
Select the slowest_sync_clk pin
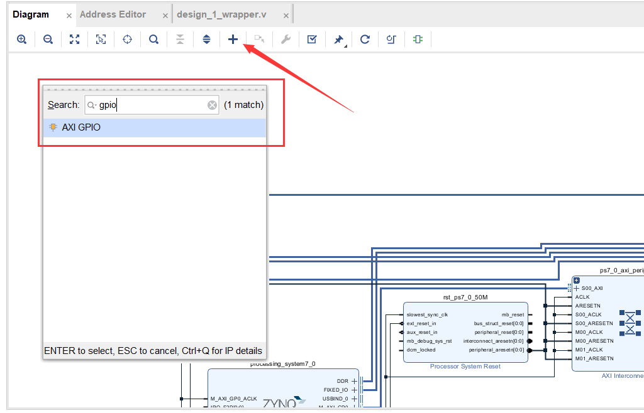(427, 314)
